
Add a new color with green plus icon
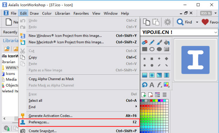[x=144, y=95]
